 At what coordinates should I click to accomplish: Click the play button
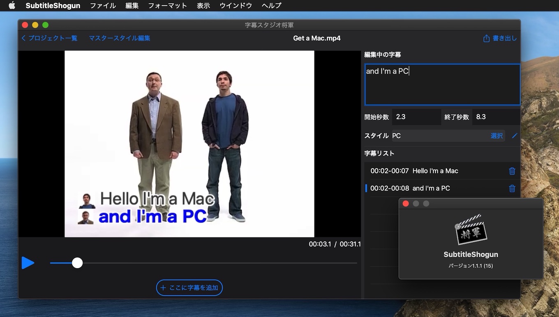(x=28, y=263)
